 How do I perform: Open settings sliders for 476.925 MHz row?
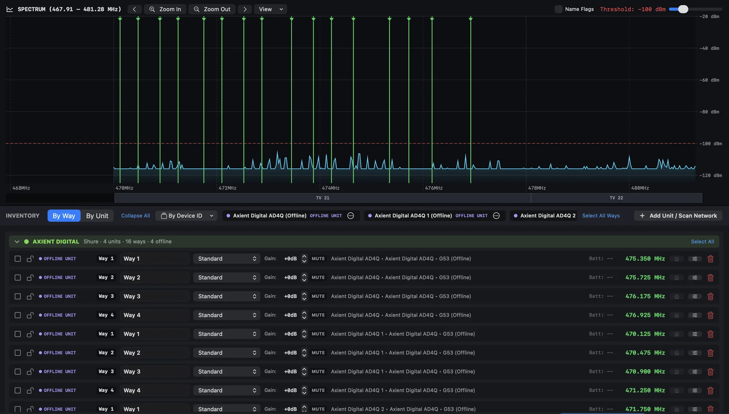695,315
